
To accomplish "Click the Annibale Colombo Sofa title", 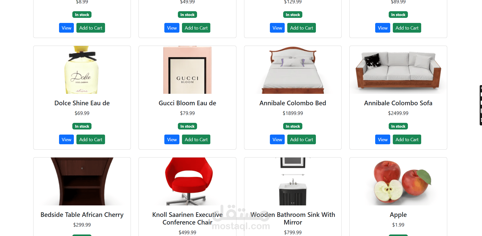I will pyautogui.click(x=398, y=103).
